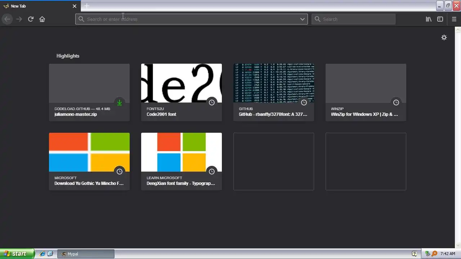Click the Back navigation arrow
Viewport: 461px width, 259px height.
tap(7, 19)
